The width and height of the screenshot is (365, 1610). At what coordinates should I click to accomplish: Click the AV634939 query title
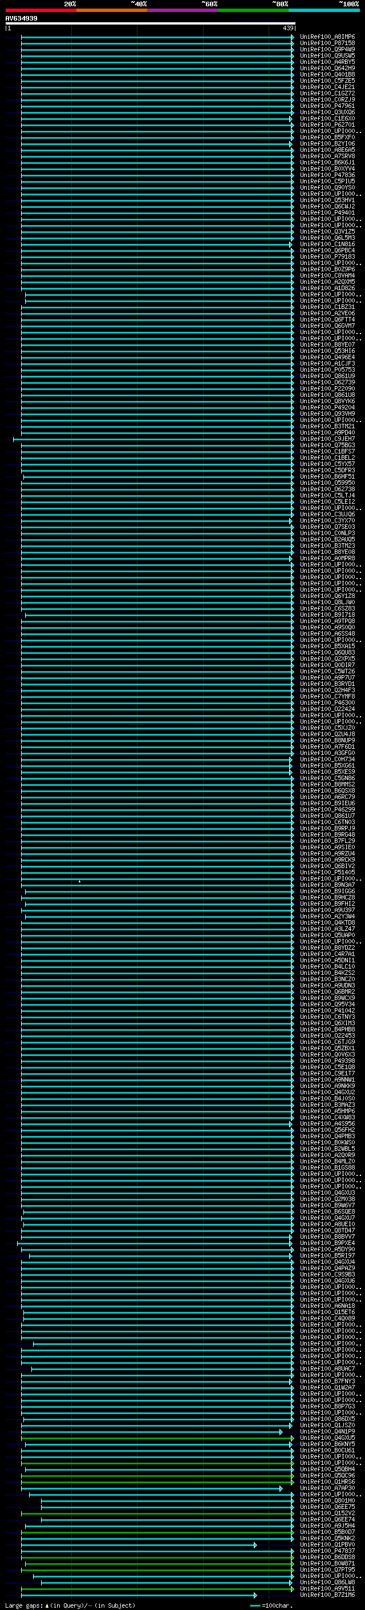21,18
